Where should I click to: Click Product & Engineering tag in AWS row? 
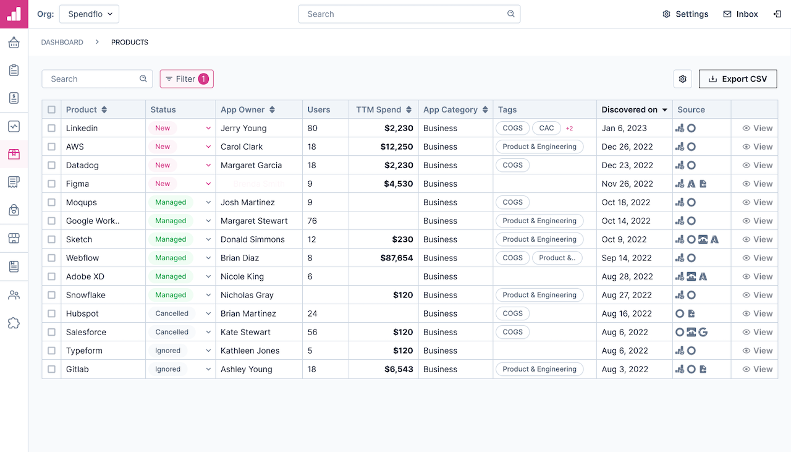pos(539,147)
